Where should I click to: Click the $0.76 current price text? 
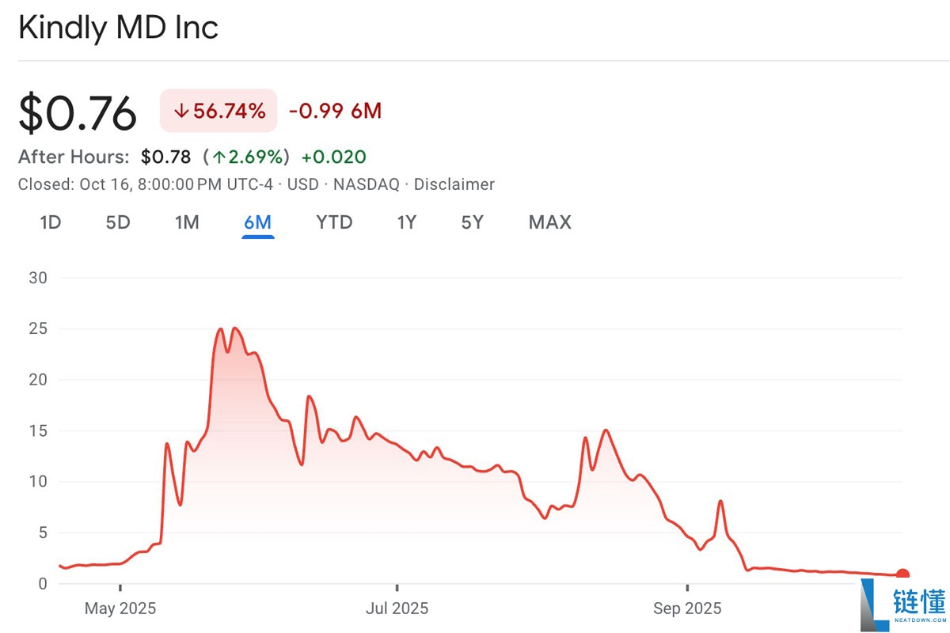tap(77, 113)
